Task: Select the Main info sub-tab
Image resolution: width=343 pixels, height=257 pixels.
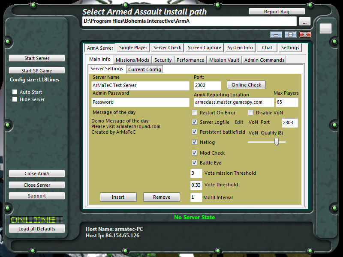Action: click(x=100, y=59)
